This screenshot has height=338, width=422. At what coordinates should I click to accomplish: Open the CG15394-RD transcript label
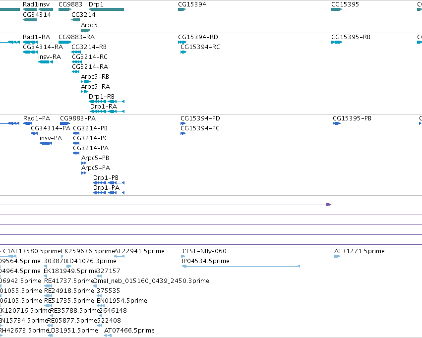(x=198, y=37)
